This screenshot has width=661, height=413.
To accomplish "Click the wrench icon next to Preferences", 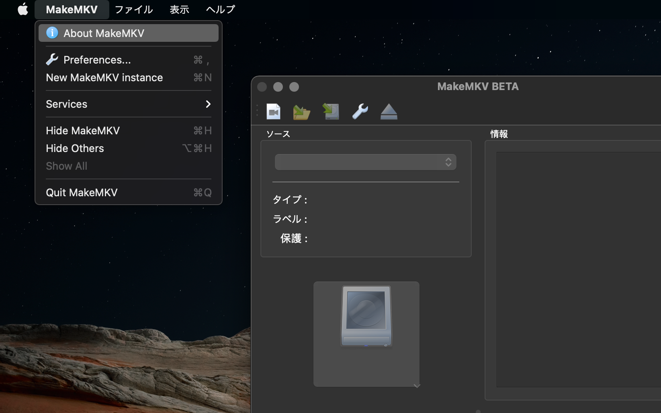I will click(x=52, y=60).
